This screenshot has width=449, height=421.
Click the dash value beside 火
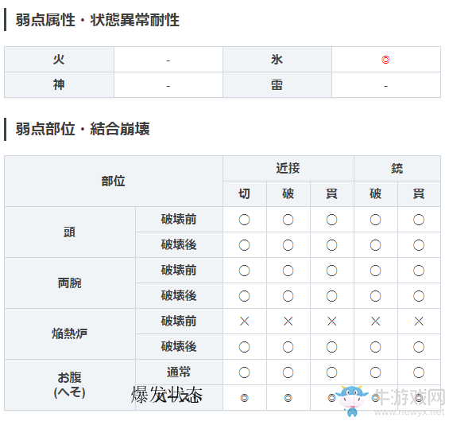pyautogui.click(x=168, y=60)
